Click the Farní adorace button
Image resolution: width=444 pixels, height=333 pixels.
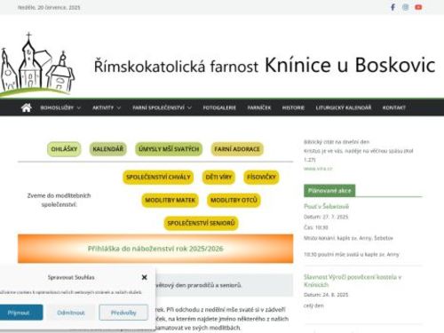[x=237, y=149]
